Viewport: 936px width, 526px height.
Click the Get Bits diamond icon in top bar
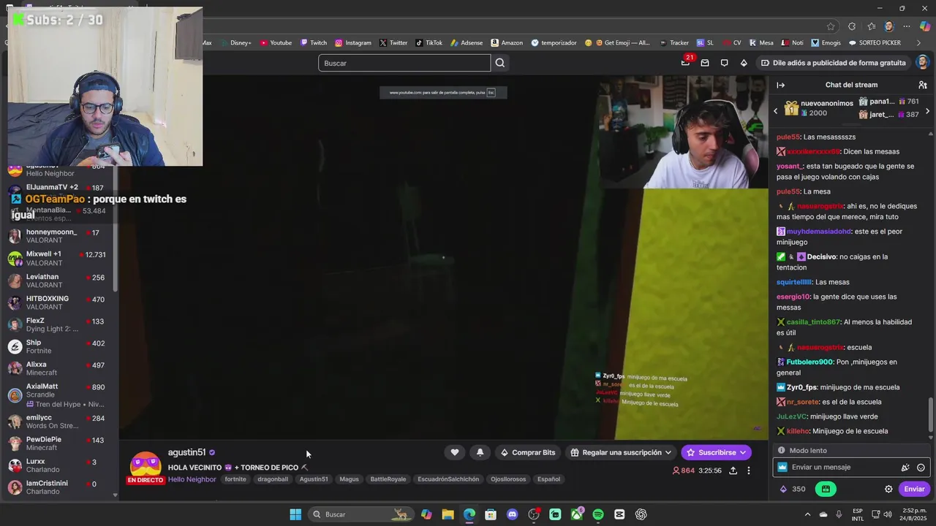pyautogui.click(x=744, y=63)
